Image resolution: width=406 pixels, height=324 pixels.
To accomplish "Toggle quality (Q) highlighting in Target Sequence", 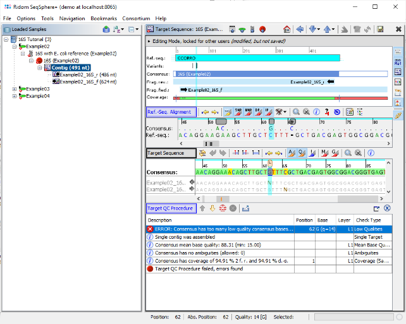I will click(302, 153).
